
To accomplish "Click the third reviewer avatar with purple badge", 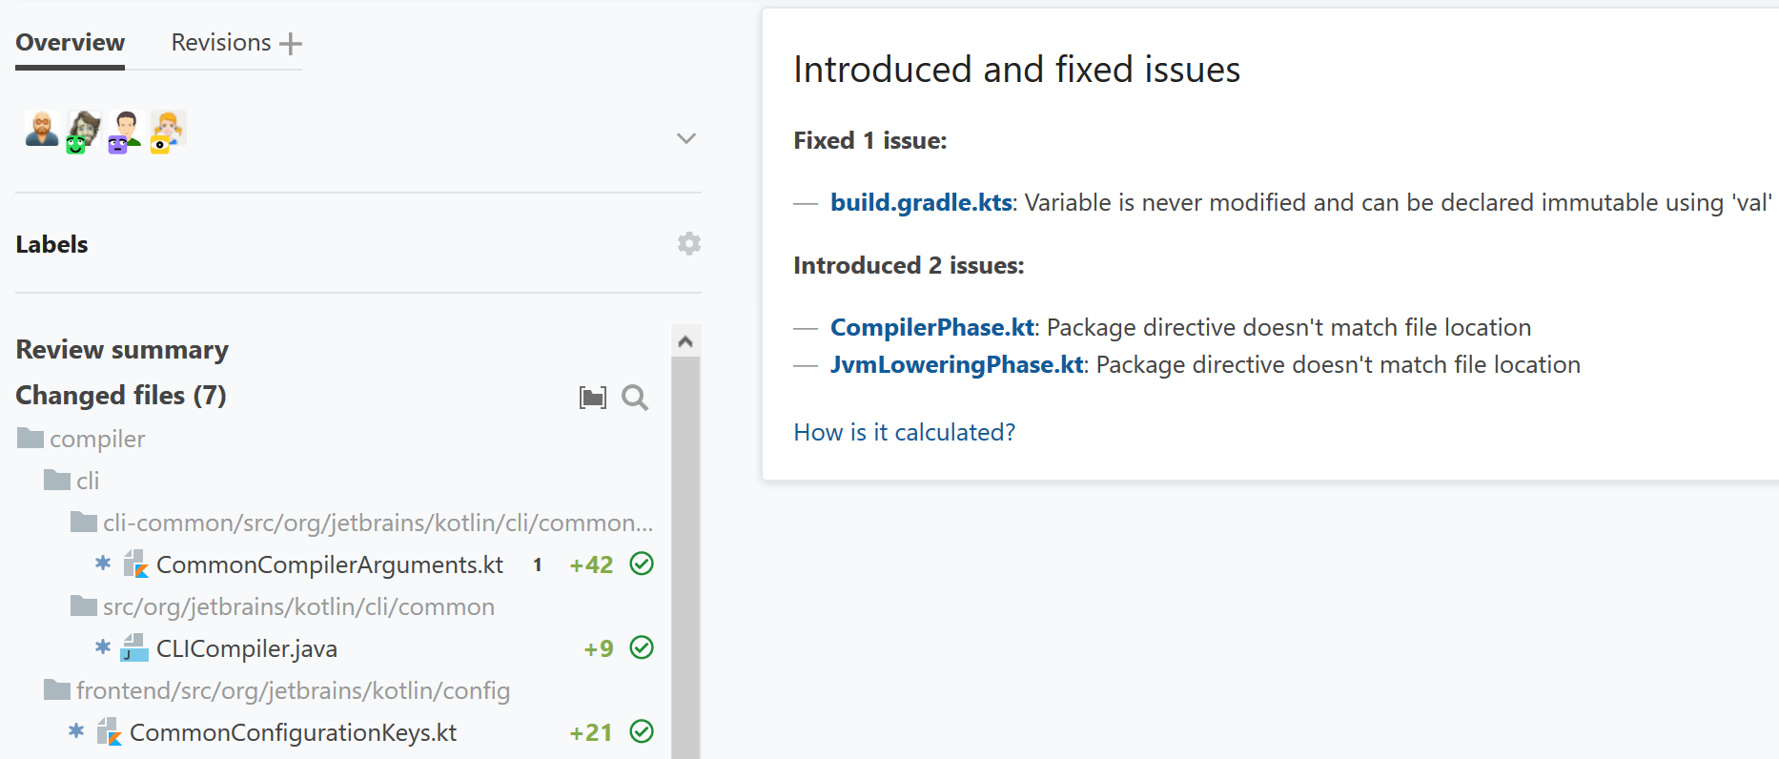I will pos(125,131).
